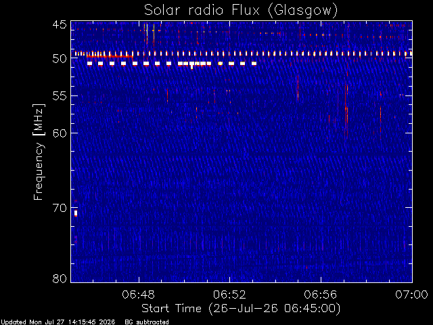Viewport: 433px width, 325px height.
Task: Click the 'BG subtracted' note
Action: click(147, 322)
